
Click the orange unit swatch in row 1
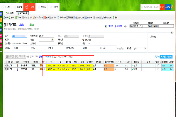tap(41, 66)
